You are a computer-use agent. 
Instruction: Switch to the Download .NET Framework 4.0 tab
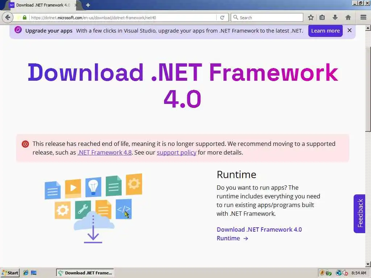43,5
